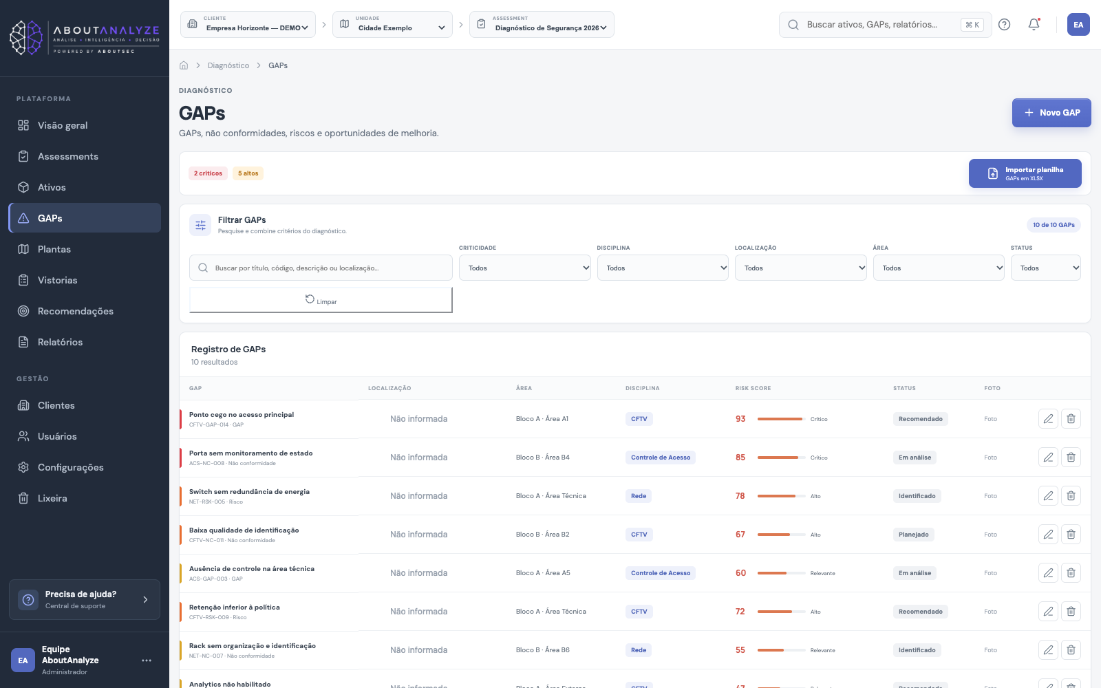1101x688 pixels.
Task: Expand the Localização filter dropdown
Action: [801, 268]
